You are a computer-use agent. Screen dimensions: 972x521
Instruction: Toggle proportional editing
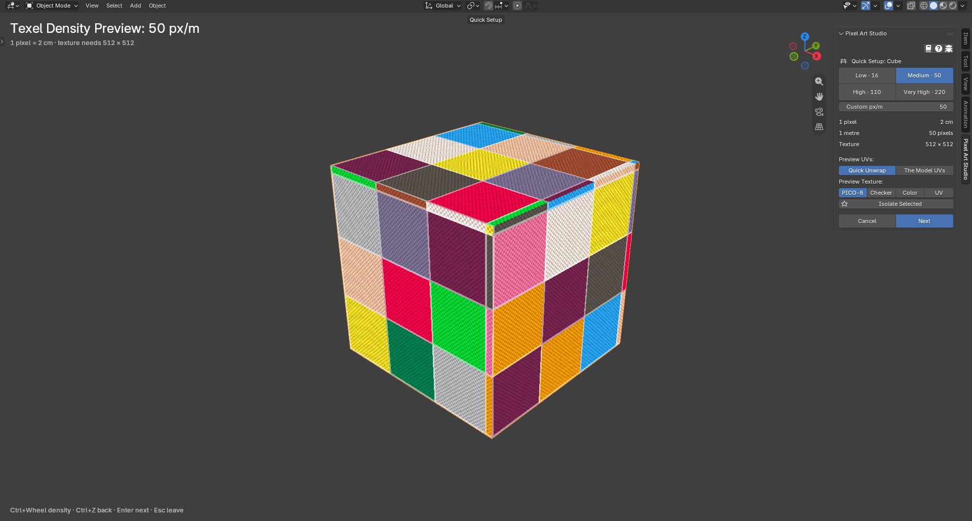(517, 6)
